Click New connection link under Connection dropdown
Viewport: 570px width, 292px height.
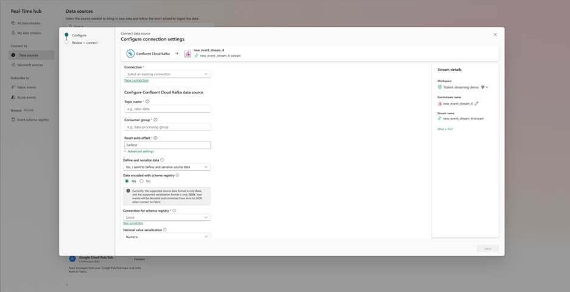point(136,80)
